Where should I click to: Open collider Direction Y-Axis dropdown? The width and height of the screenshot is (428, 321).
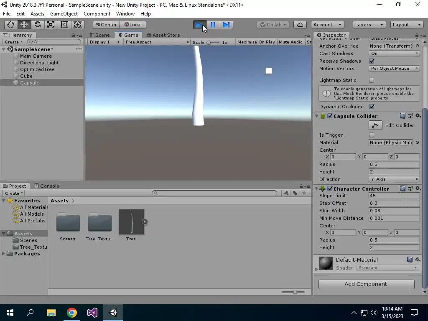point(394,179)
